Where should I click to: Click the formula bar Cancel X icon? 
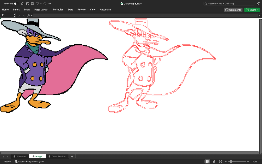19,15
